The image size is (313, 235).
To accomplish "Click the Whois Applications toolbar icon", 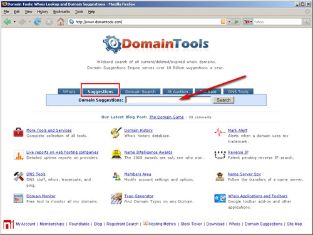I will [x=220, y=198].
